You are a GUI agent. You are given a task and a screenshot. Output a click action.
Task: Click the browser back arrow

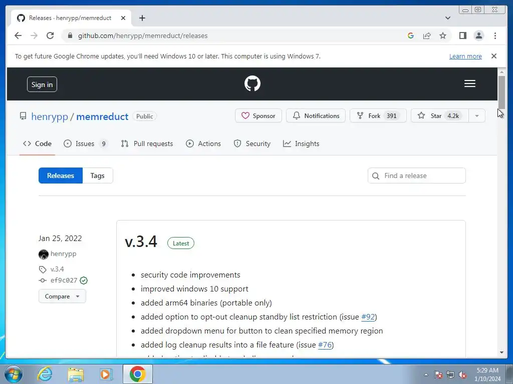click(18, 35)
